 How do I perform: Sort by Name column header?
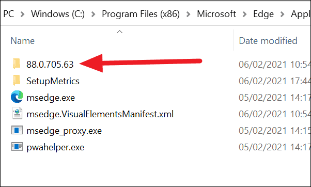pyautogui.click(x=23, y=41)
